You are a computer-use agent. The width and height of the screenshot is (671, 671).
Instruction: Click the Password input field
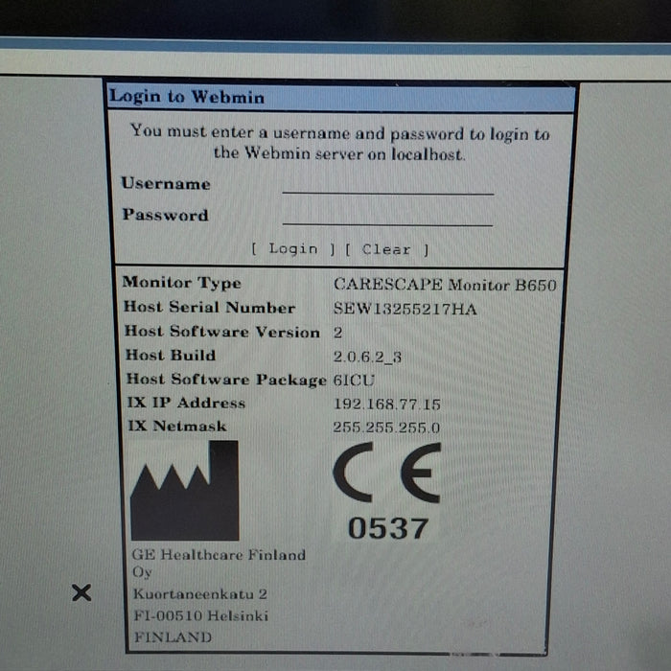pos(387,216)
